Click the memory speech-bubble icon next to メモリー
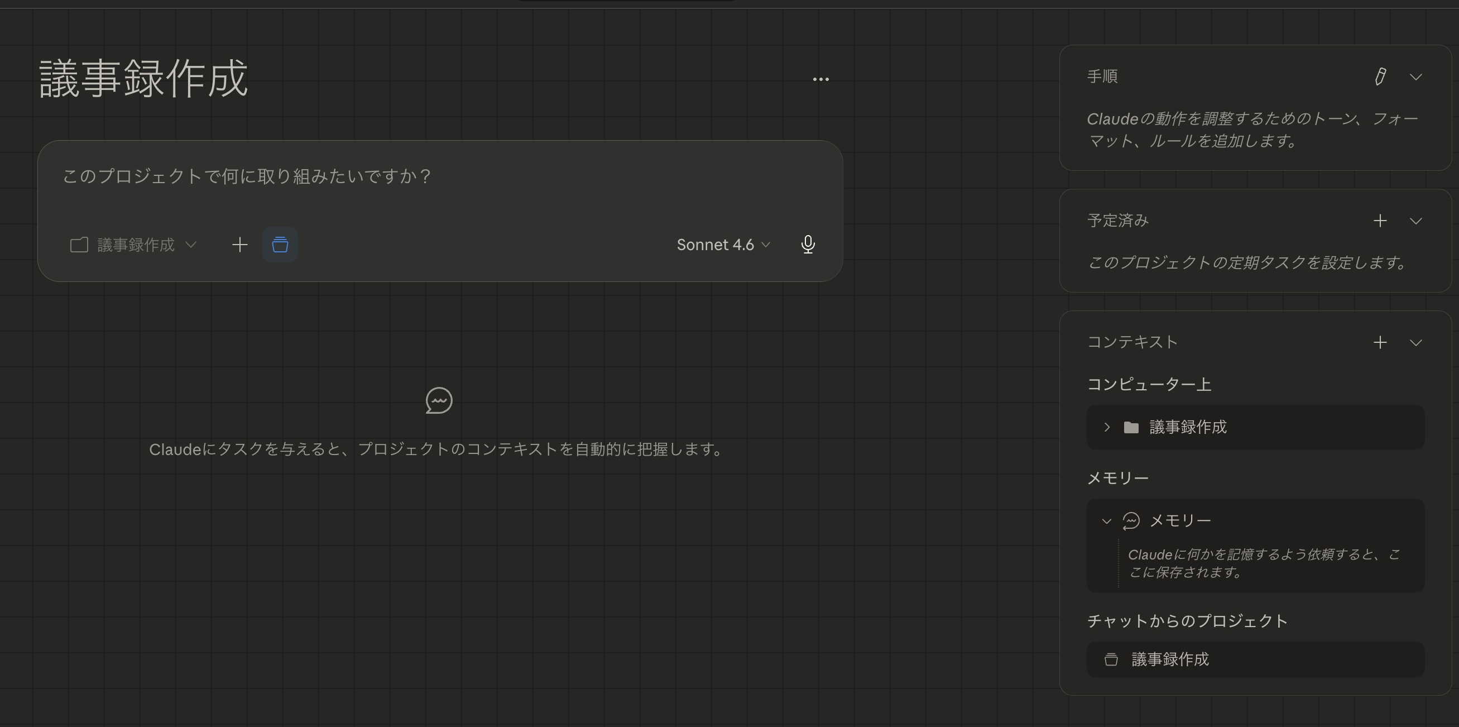Screen dimensions: 1459x727 tap(1131, 521)
